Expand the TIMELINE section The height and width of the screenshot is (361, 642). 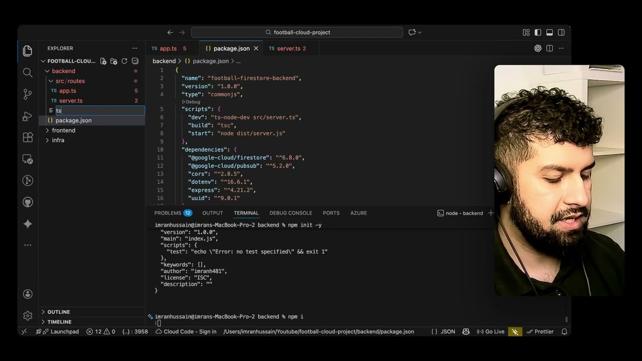(92, 322)
